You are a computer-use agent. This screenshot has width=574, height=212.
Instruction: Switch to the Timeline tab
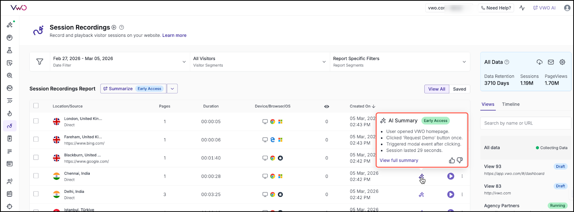511,104
